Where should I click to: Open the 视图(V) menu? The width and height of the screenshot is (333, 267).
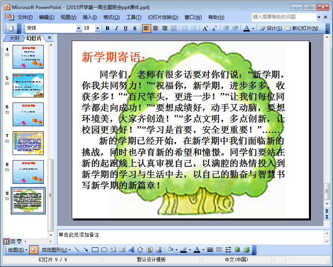click(68, 17)
